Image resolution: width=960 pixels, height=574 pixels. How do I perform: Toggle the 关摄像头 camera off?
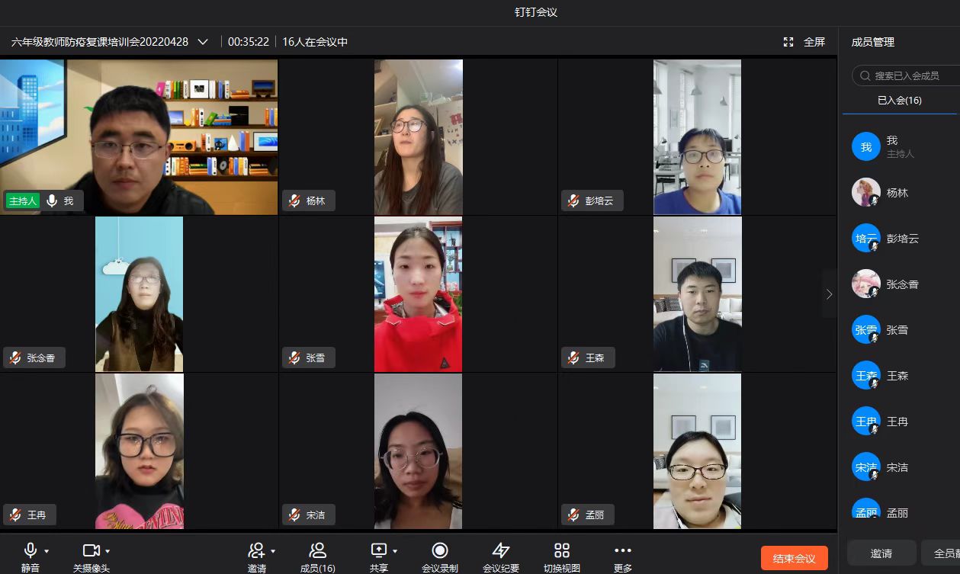click(91, 550)
